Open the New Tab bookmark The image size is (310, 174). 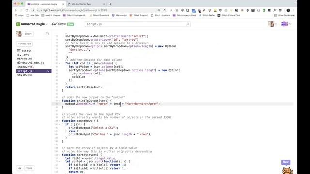[x=32, y=15]
